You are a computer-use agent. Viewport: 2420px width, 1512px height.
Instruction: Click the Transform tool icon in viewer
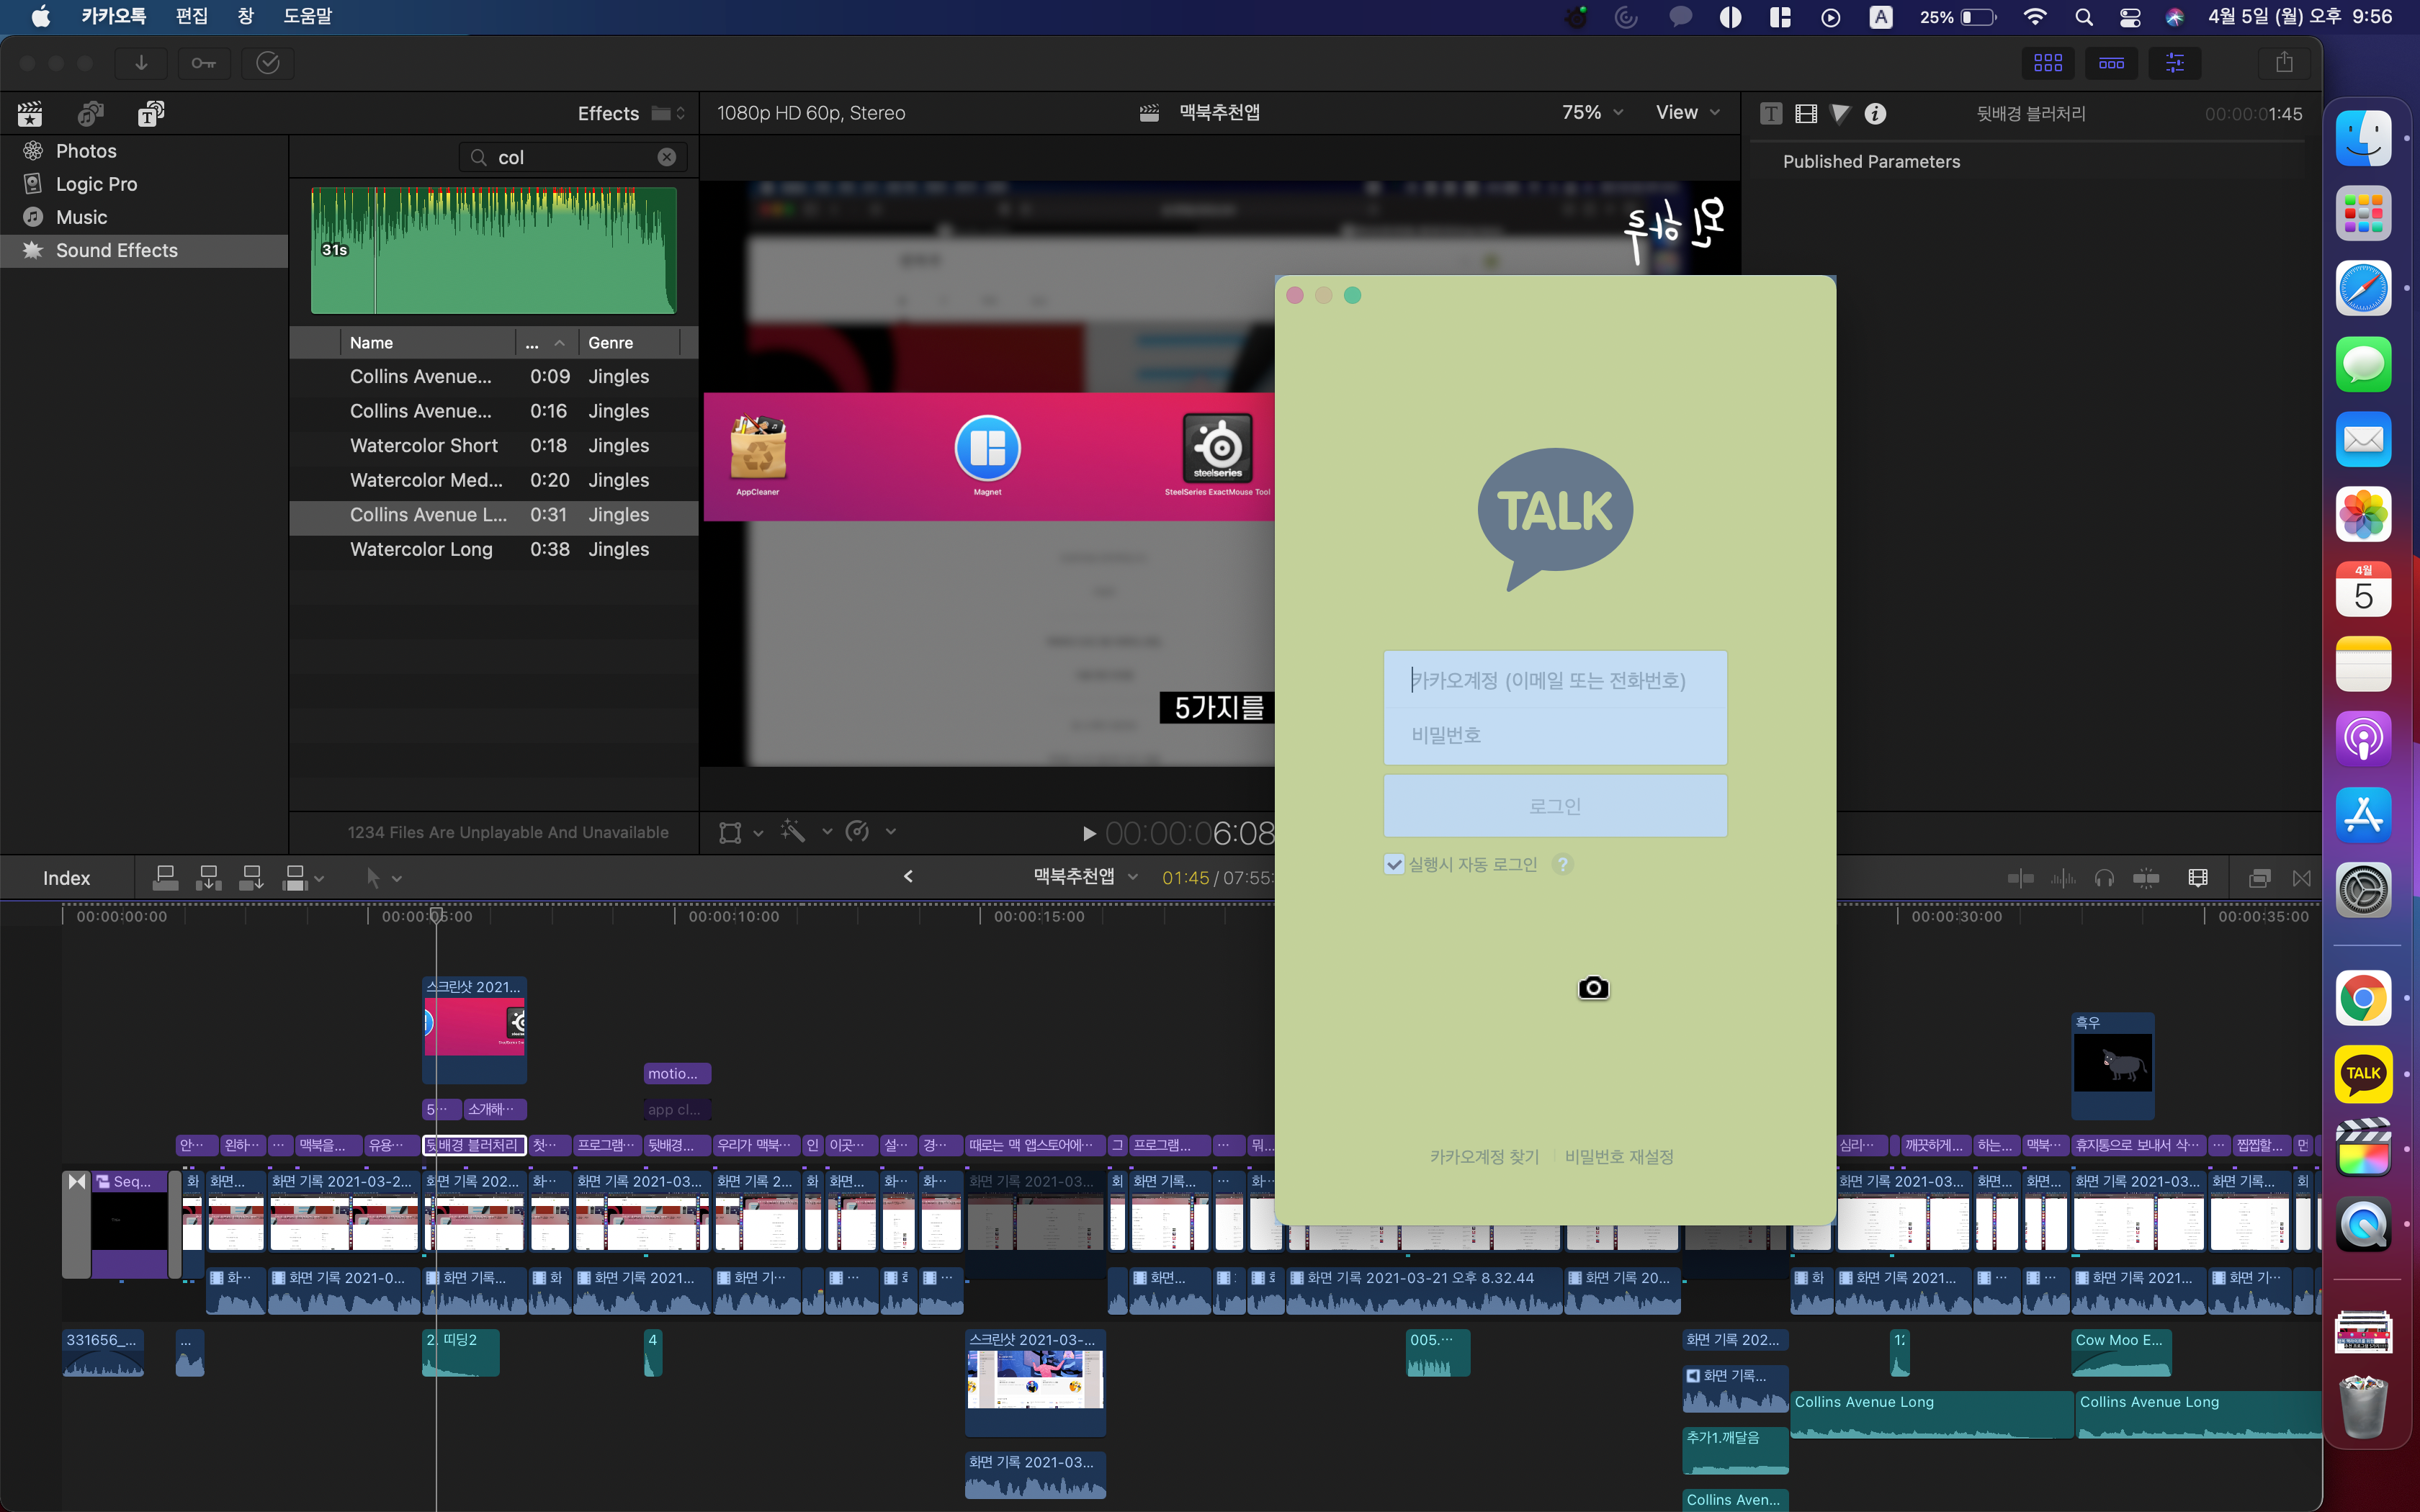pyautogui.click(x=730, y=832)
